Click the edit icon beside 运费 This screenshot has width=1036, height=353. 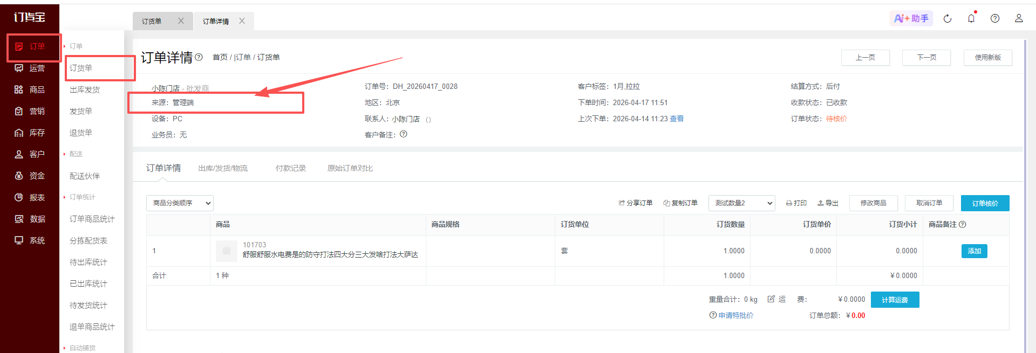(771, 299)
